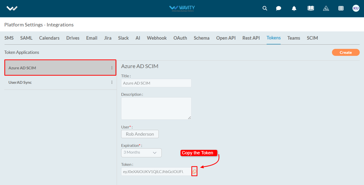
Task: Click the Token value field
Action: pyautogui.click(x=156, y=172)
